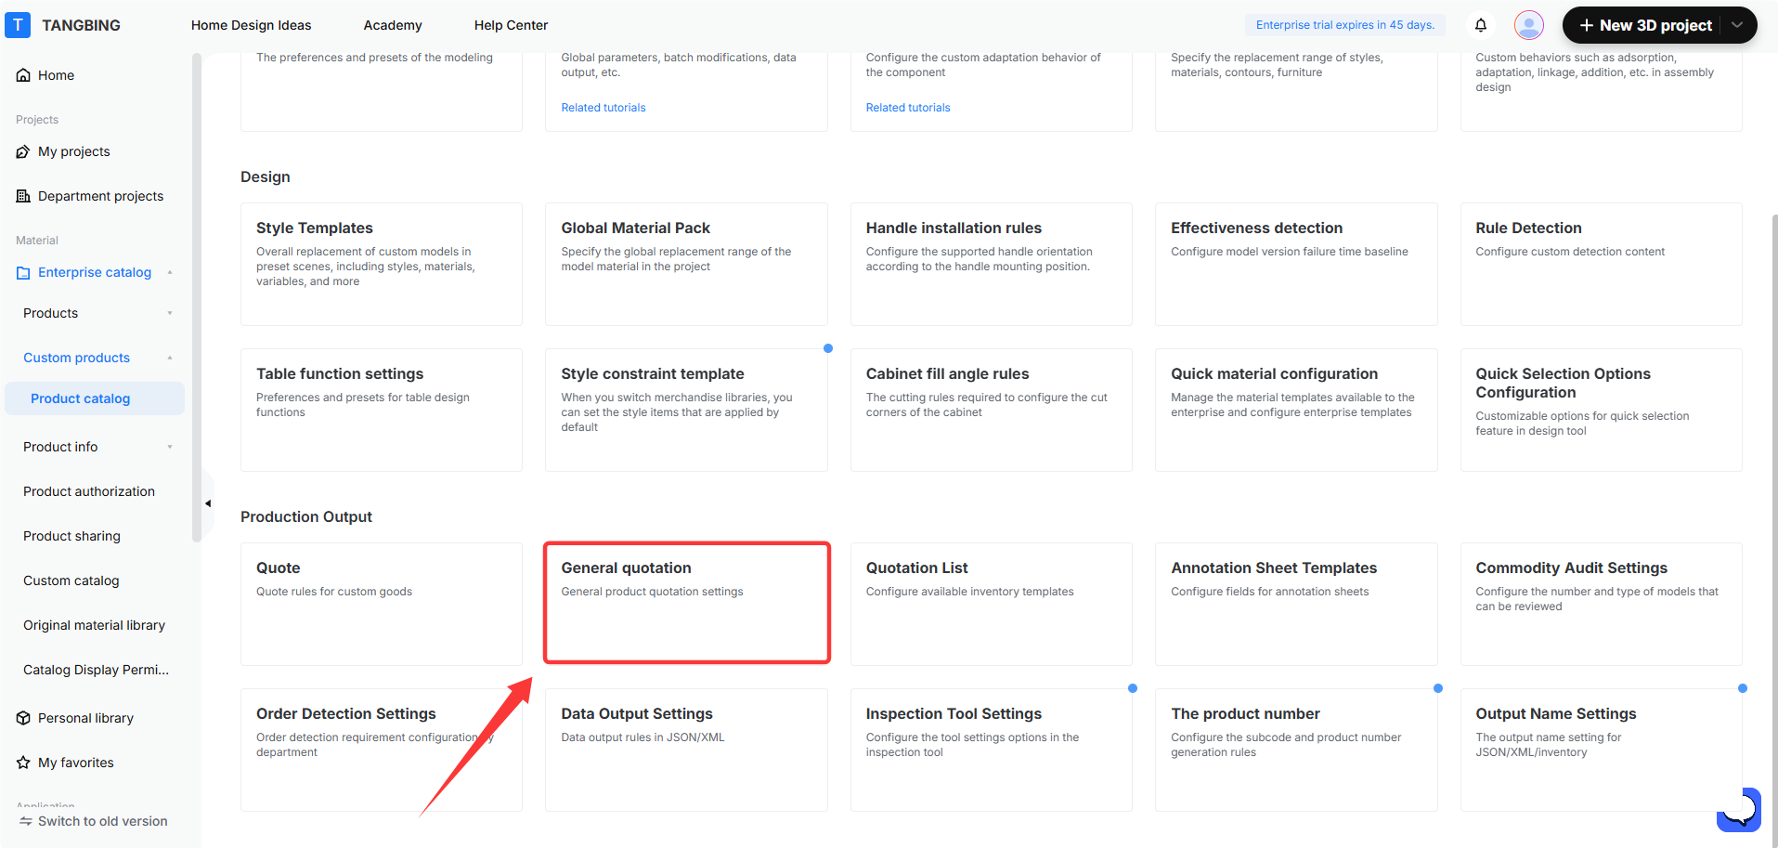Click Enterprise trial expires notice

(x=1345, y=25)
